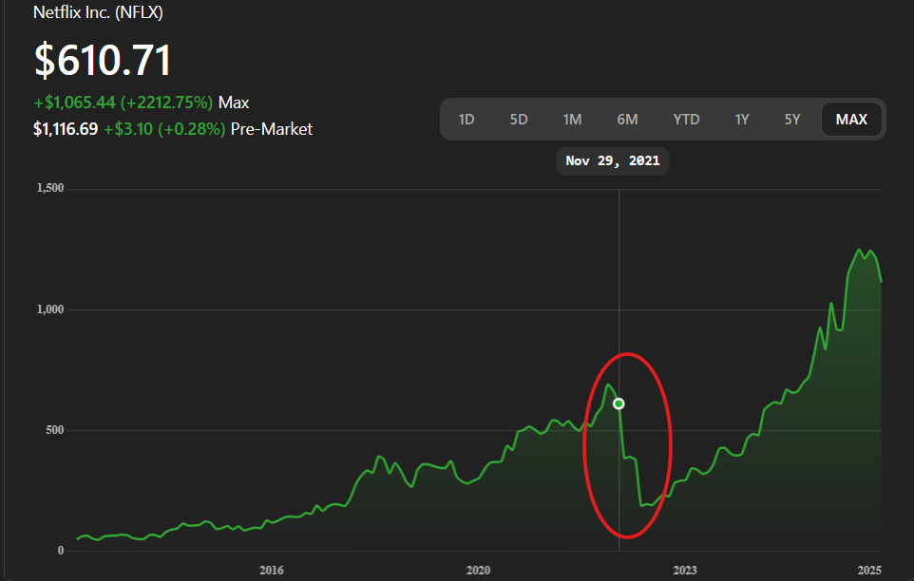Click the 1,000 y-axis label
This screenshot has width=914, height=581.
(x=50, y=309)
